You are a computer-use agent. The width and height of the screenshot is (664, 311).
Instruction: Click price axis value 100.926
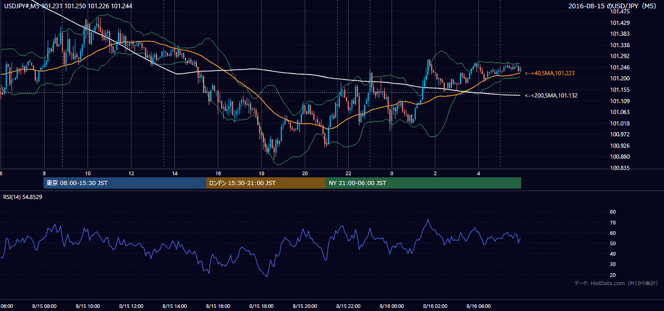pyautogui.click(x=620, y=146)
